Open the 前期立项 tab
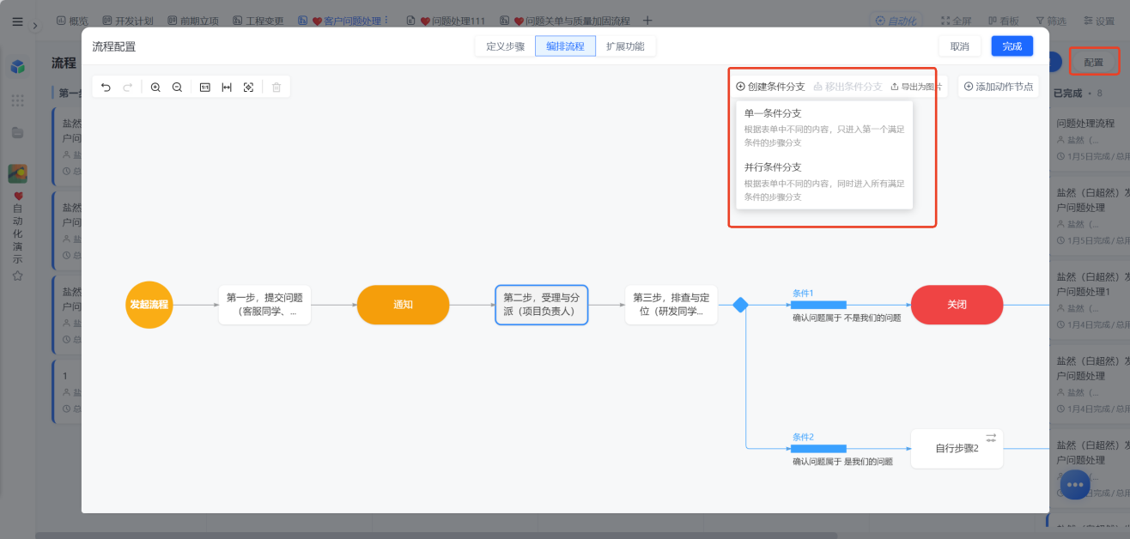 193,21
